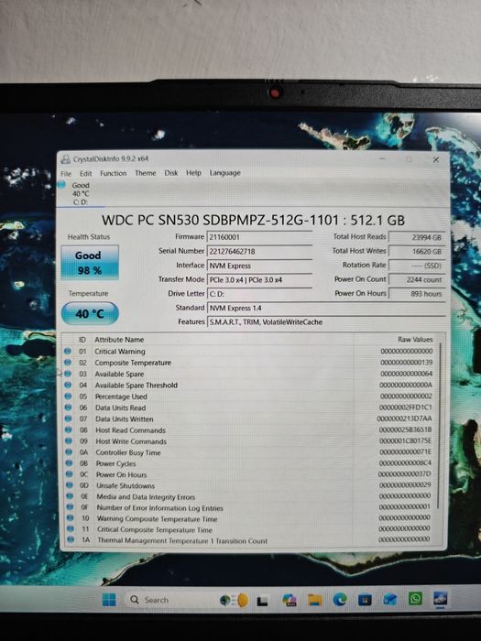This screenshot has width=481, height=641.
Task: Click the status dot of Data Units Written row
Action: click(69, 418)
